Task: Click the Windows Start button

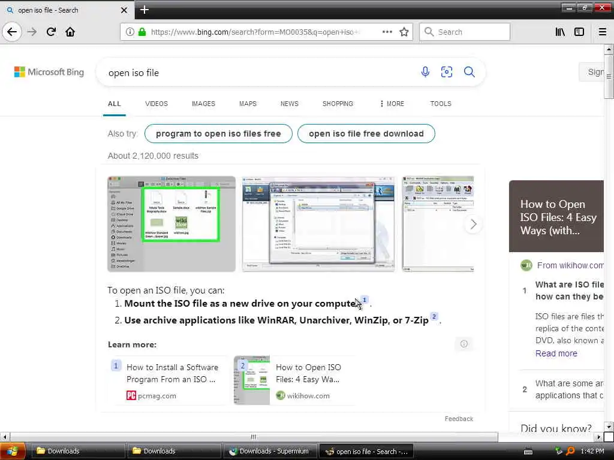Action: point(13,452)
